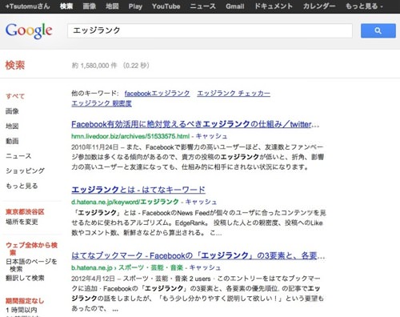400x317 pixels.
Task: Open 地図 in the top black bar
Action: click(112, 6)
